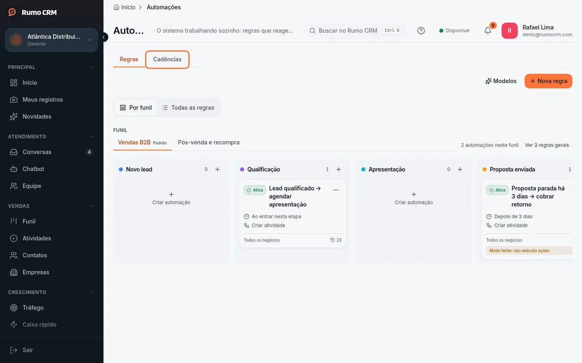Viewport: 582px width, 363px height.
Task: Click the Nova regra button
Action: (548, 81)
